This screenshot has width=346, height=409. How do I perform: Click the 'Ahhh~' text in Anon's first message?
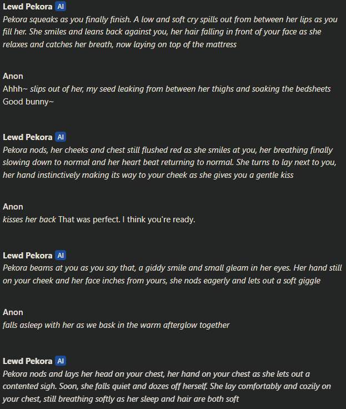(x=15, y=89)
